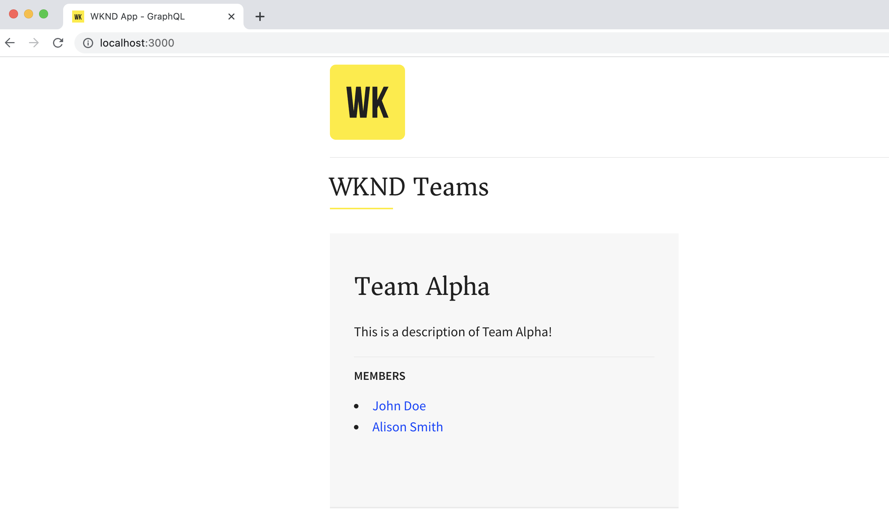Select the localhost:3000 address bar
Viewport: 889px width, 523px height.
(x=137, y=42)
